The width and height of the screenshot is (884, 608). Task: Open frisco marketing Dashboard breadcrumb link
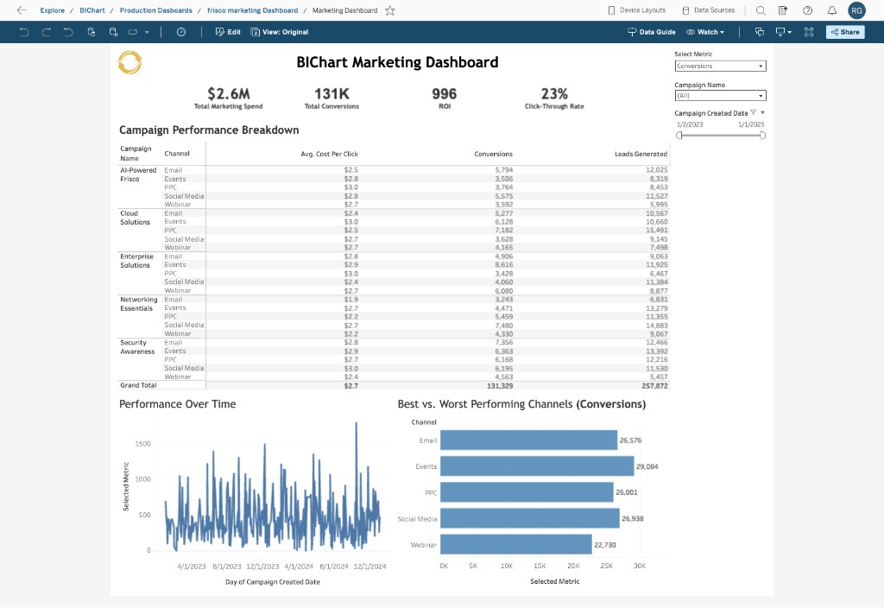[x=252, y=10]
